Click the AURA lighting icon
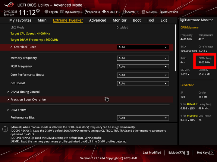Image resolution: width=217 pixels, height=162 pixels. click(x=143, y=12)
